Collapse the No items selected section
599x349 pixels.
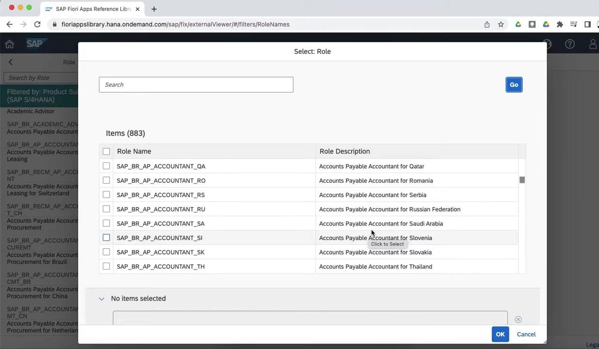pos(101,299)
